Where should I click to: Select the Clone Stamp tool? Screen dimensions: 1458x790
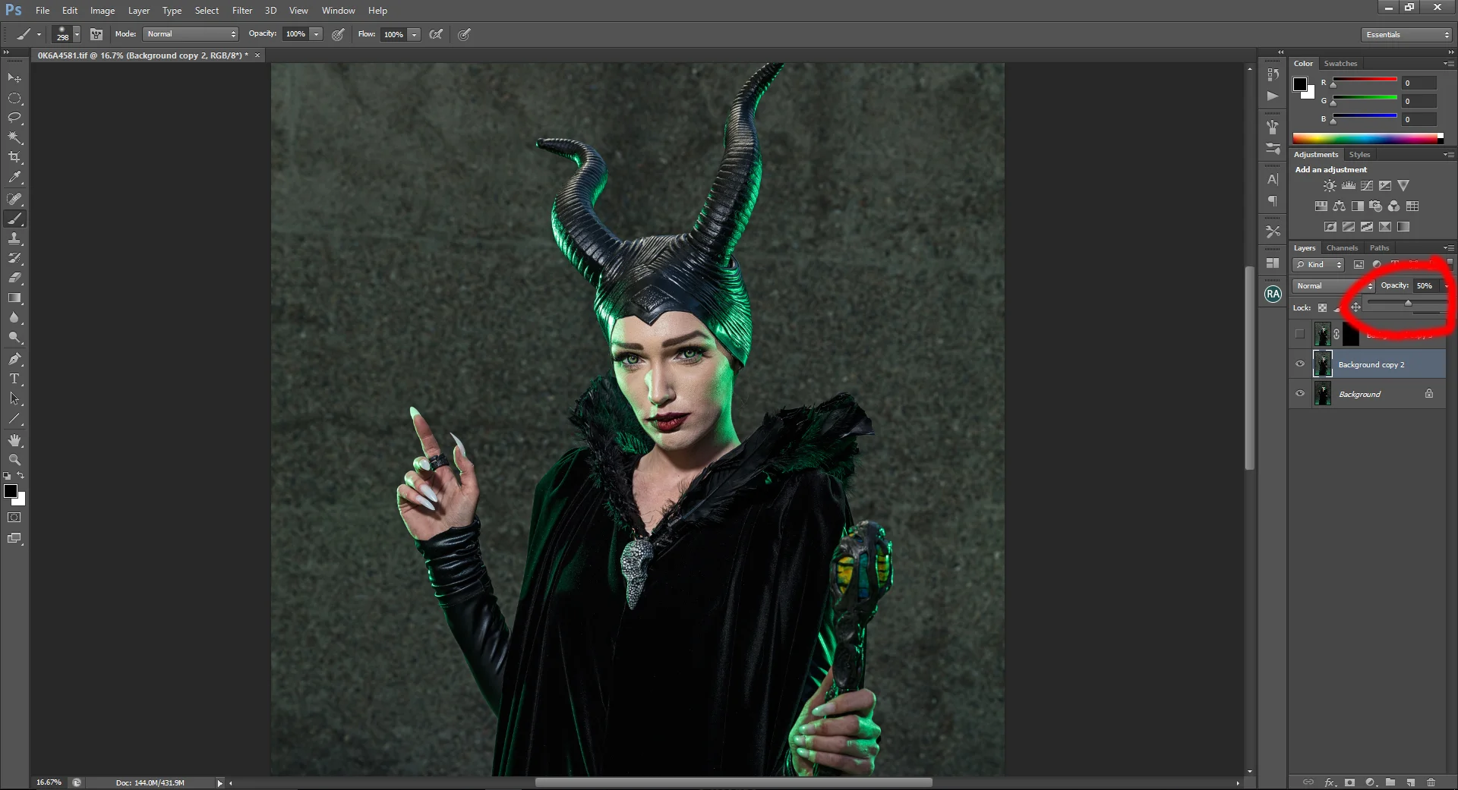pos(14,238)
